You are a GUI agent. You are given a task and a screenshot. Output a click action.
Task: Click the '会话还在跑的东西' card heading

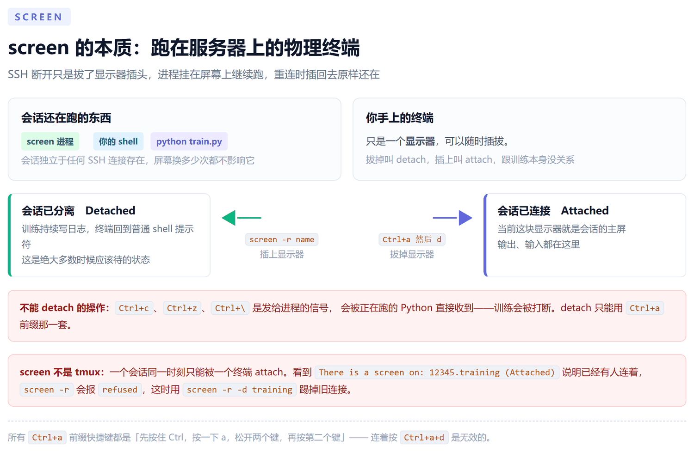[66, 118]
